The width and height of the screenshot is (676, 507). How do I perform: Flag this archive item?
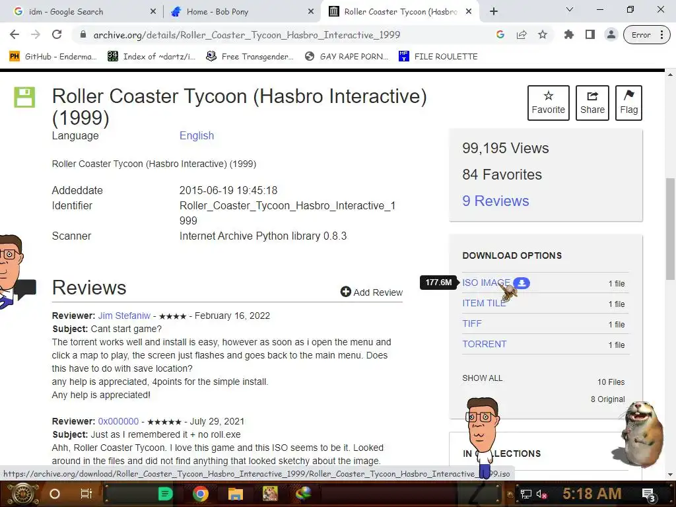pos(628,102)
